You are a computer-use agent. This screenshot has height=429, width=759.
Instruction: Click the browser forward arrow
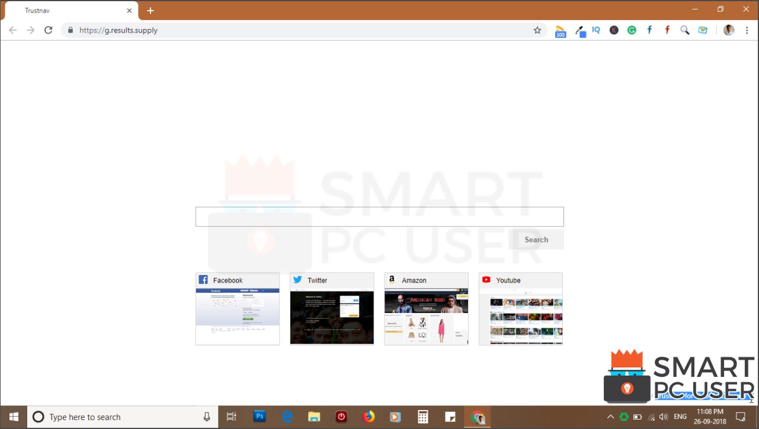(30, 30)
